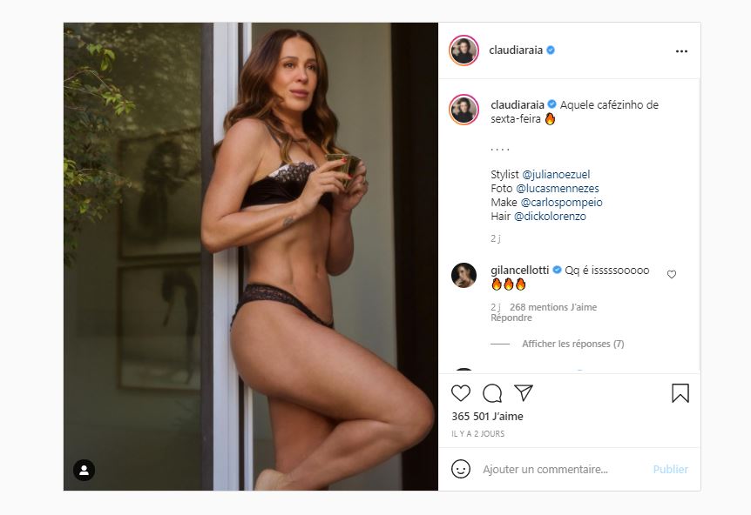
Task: Focus the Ajouter un commentaire field
Action: tap(565, 470)
